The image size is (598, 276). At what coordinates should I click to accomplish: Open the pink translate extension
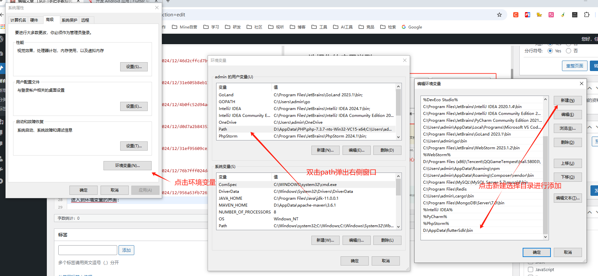551,15
